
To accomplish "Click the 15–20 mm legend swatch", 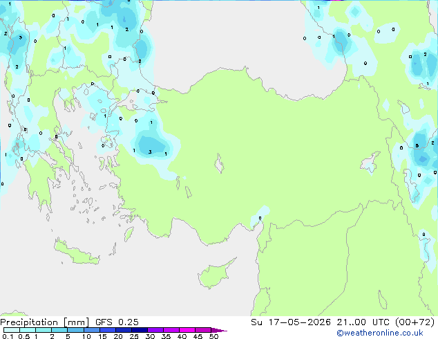I will click(108, 330).
